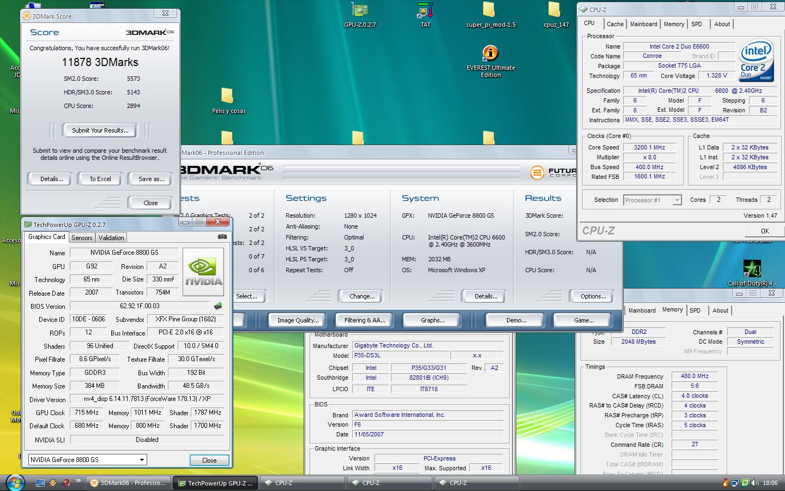
Task: Click the Select button in 3DMark06
Action: point(248,296)
